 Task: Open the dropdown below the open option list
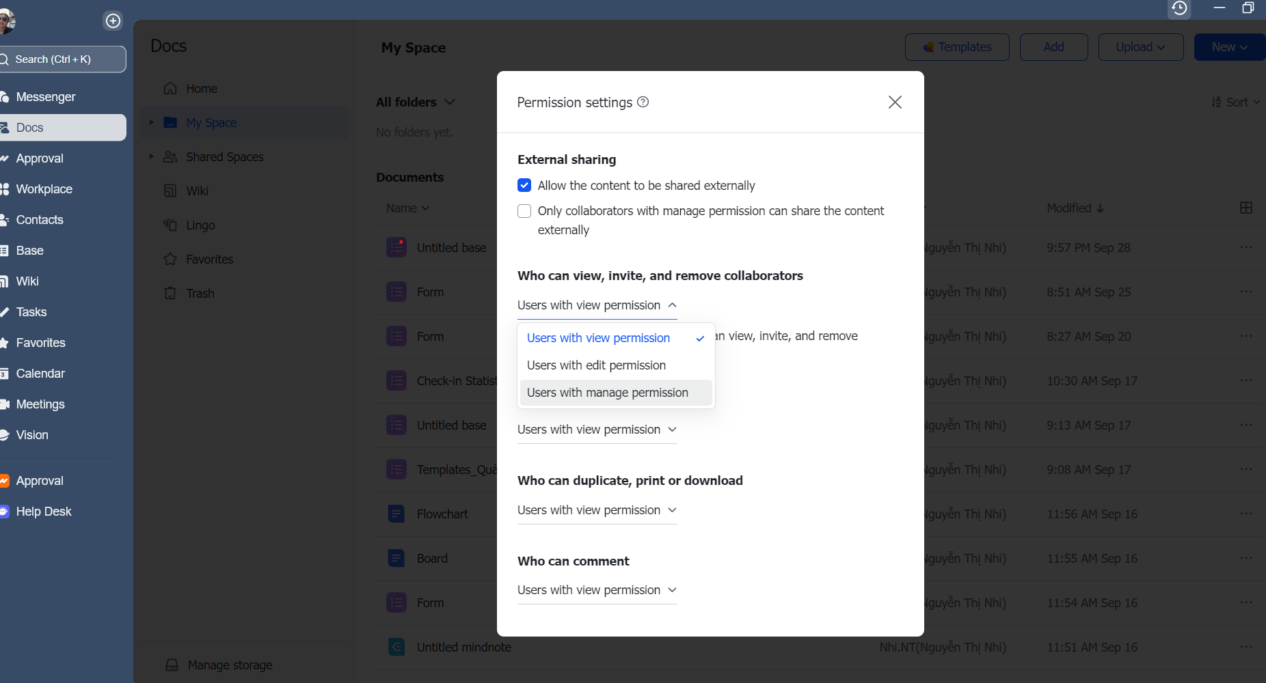597,430
